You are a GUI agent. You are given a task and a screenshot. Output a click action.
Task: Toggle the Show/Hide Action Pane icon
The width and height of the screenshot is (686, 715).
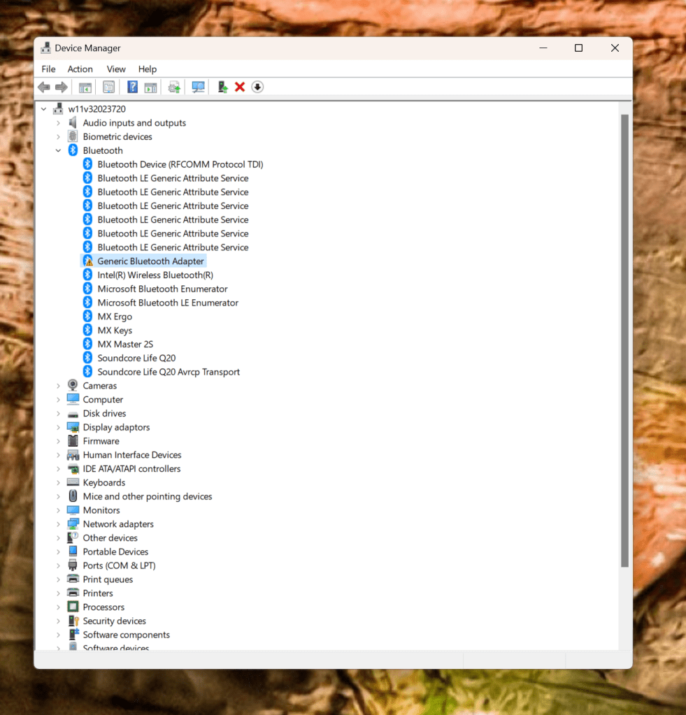150,87
